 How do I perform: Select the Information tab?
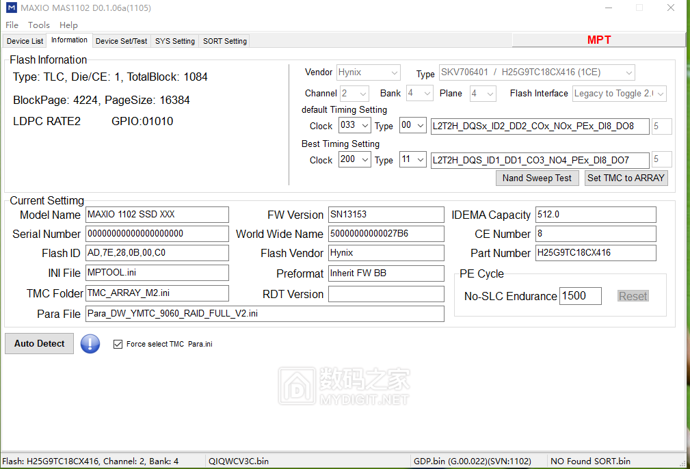coord(69,40)
